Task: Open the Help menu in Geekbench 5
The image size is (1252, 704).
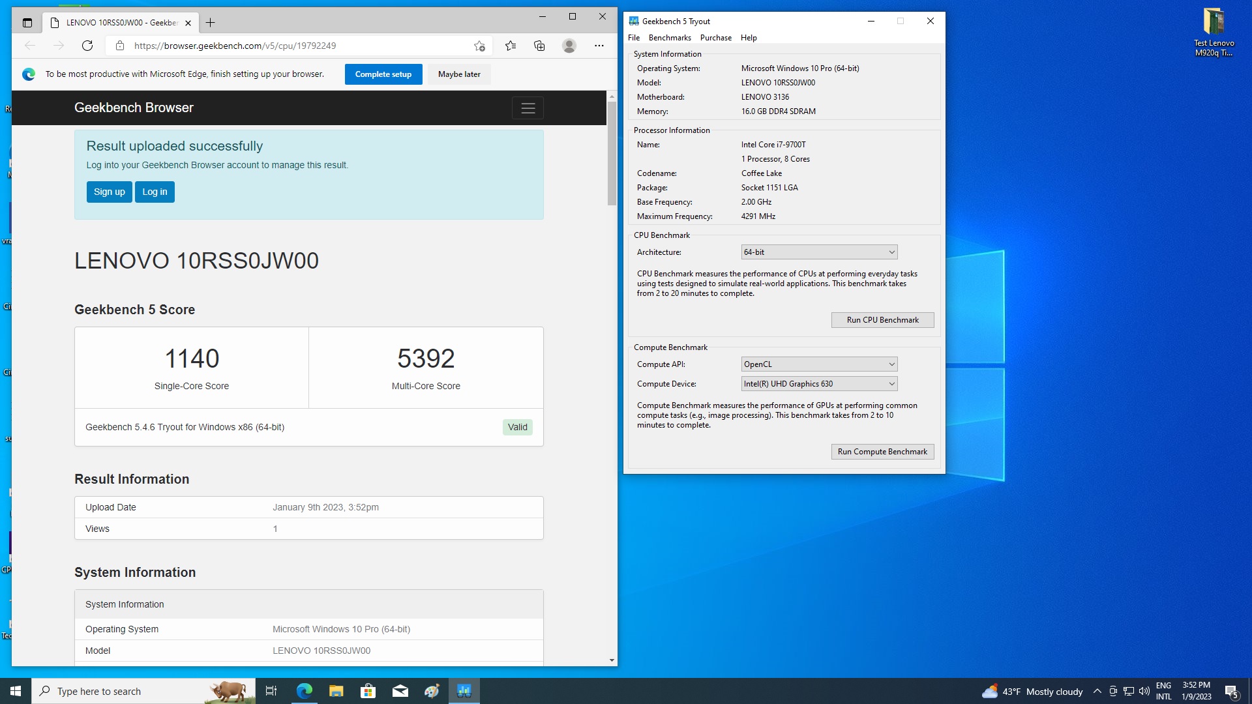Action: [749, 38]
